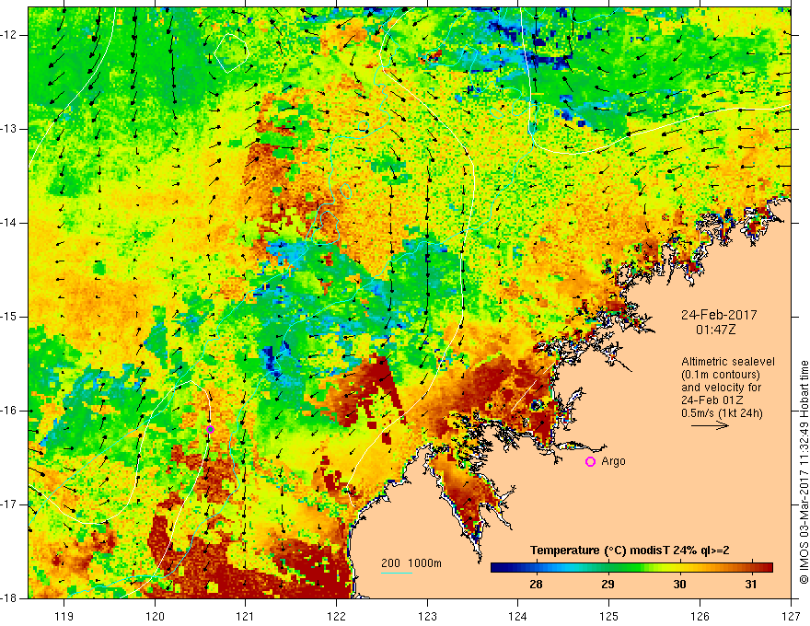Click latitude axis label -17
The height and width of the screenshot is (626, 810).
point(9,504)
